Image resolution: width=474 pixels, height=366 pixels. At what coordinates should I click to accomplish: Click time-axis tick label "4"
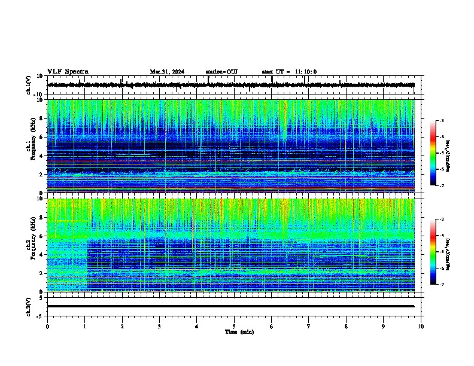(197, 327)
